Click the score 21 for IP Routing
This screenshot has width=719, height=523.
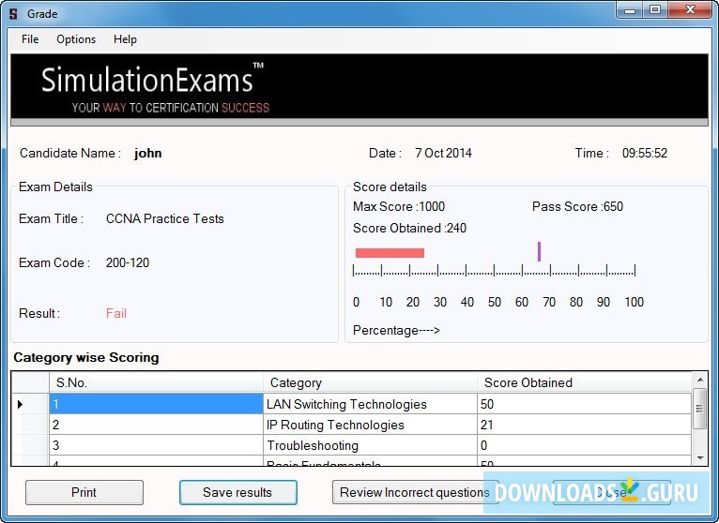[584, 425]
